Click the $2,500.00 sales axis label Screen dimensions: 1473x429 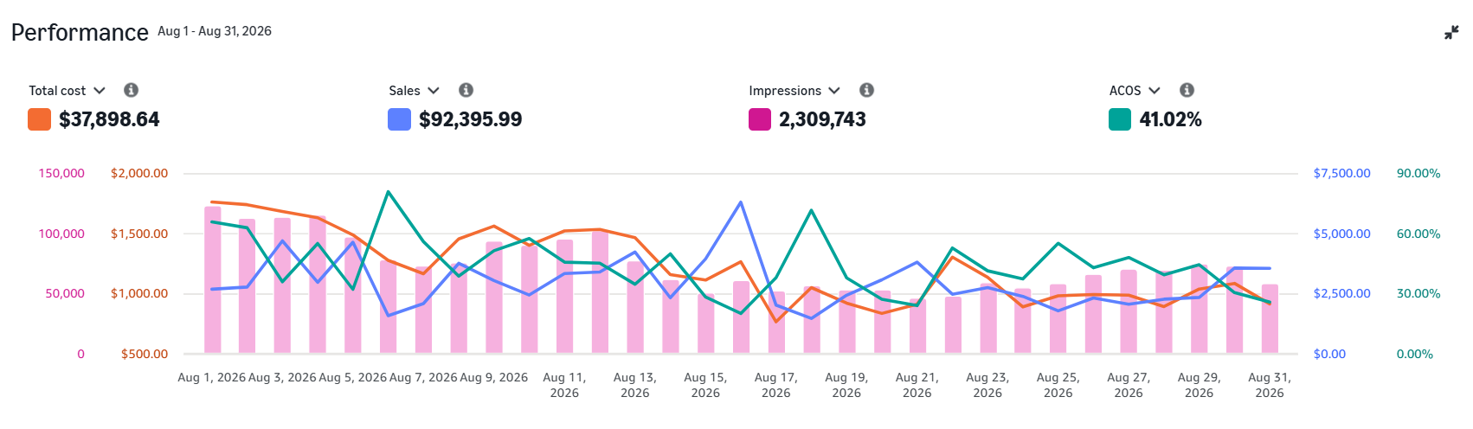(1342, 294)
